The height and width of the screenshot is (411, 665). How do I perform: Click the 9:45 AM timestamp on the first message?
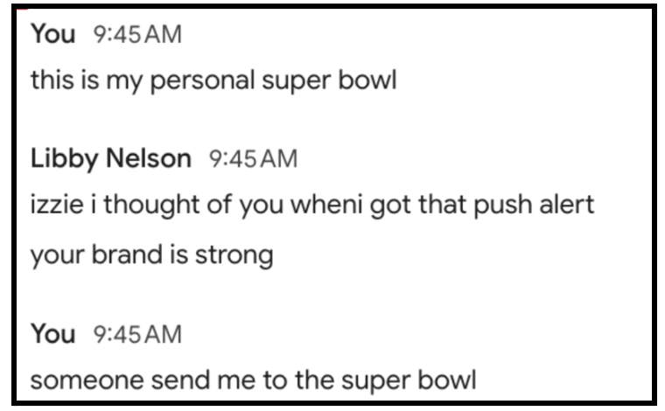pos(137,37)
